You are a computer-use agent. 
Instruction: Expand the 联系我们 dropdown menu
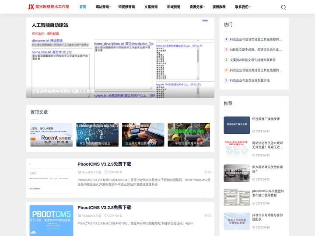(243, 7)
